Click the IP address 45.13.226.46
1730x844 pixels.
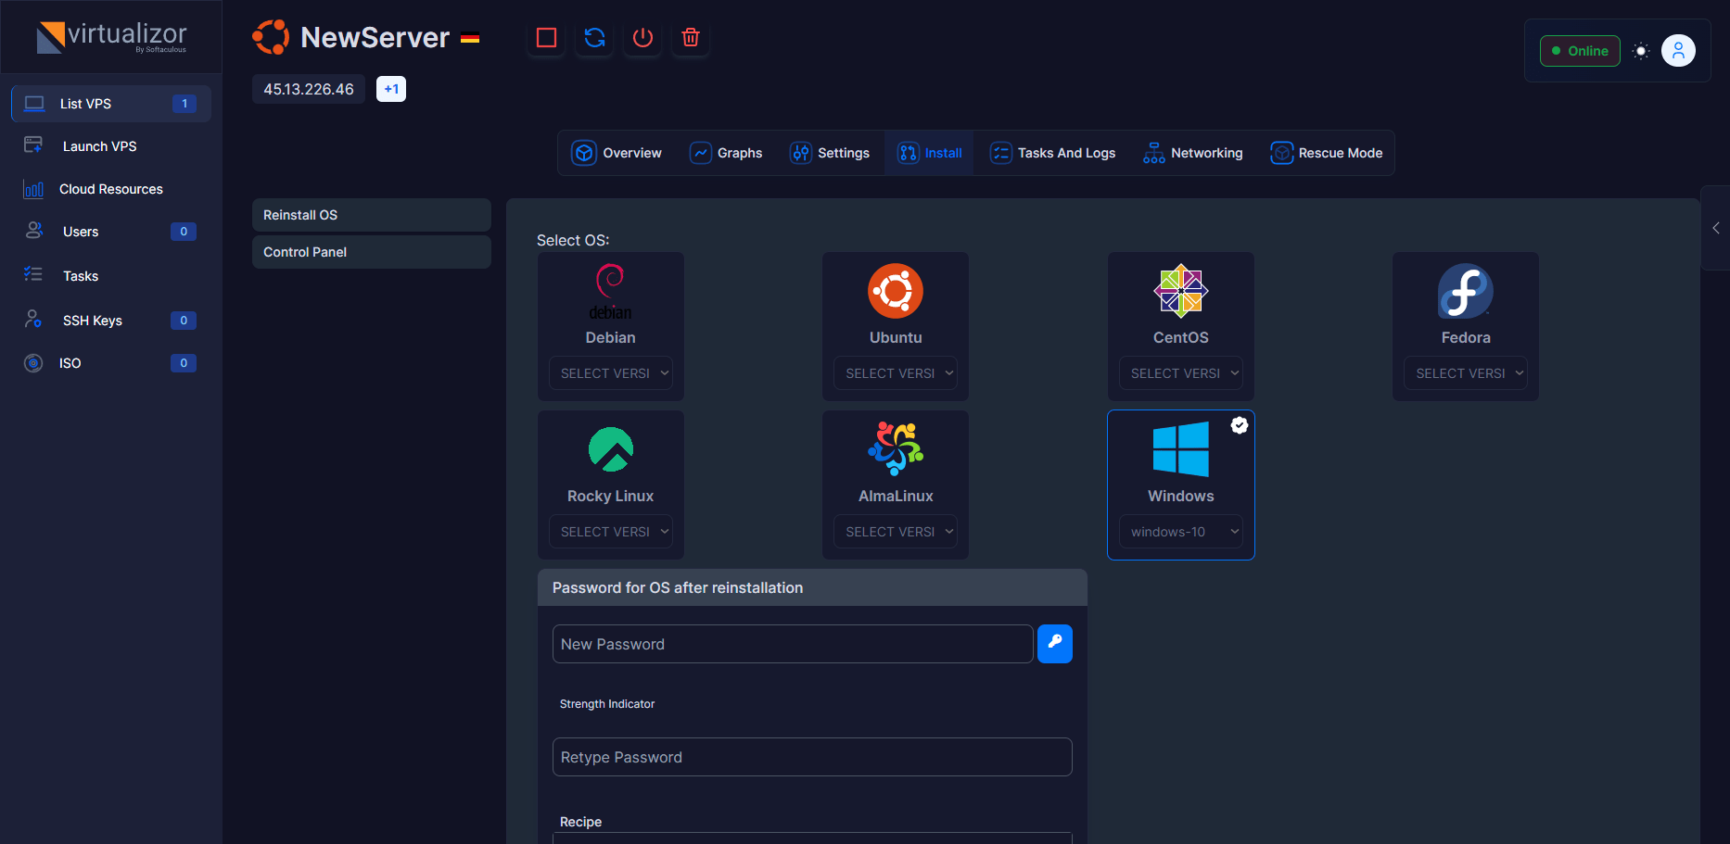pos(309,89)
